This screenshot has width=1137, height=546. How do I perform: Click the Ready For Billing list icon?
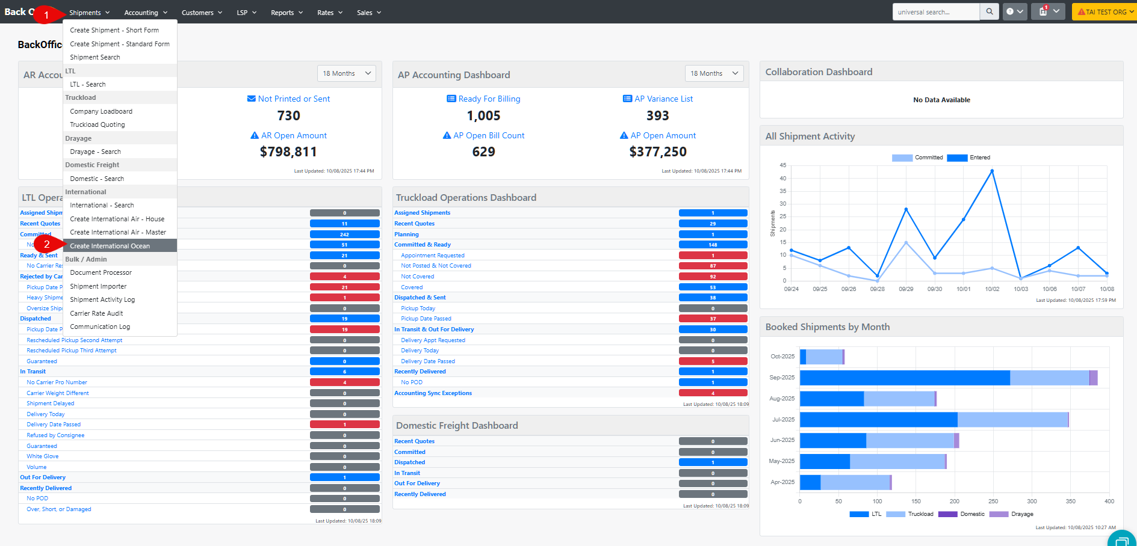[451, 99]
